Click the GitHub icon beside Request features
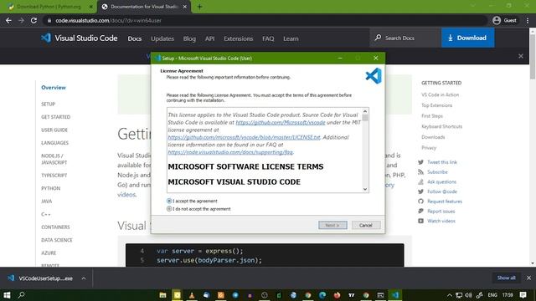Screen dimensions: 536x301 (420, 202)
